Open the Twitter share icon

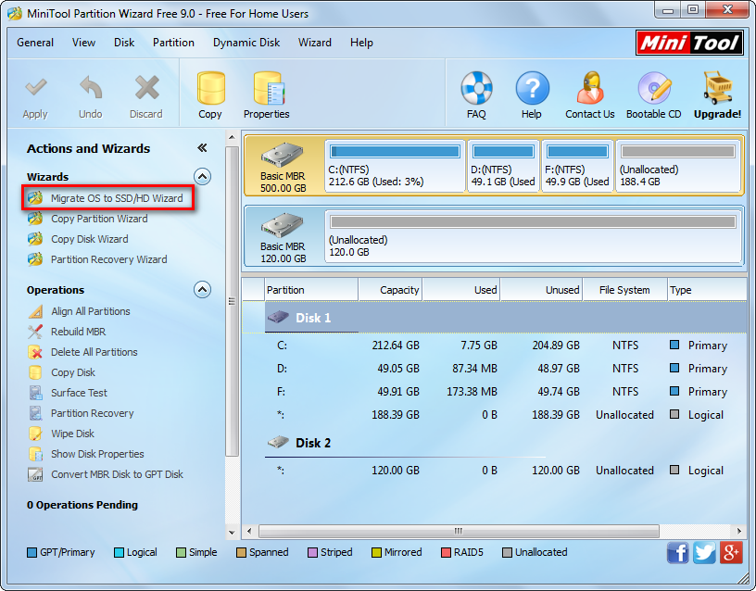click(x=704, y=552)
